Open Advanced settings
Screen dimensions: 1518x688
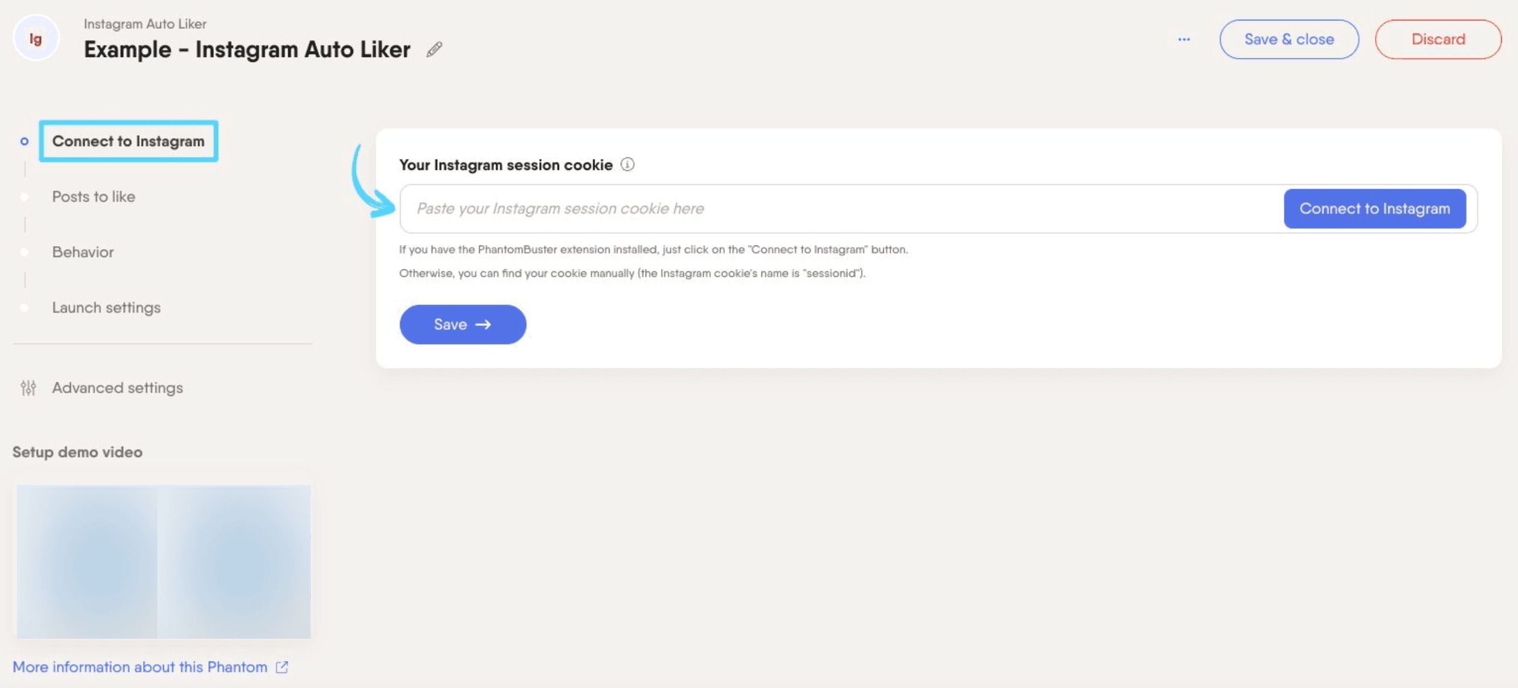tap(118, 388)
